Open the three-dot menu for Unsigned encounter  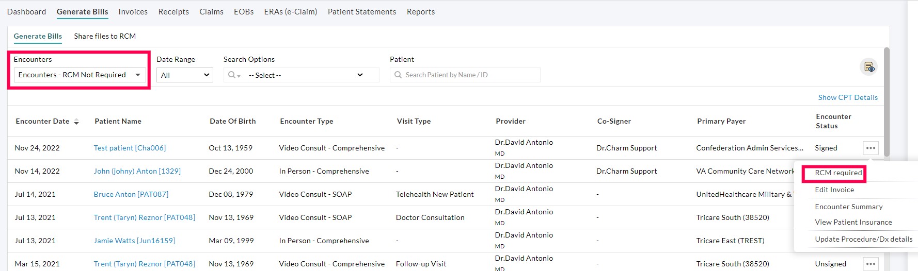pyautogui.click(x=870, y=264)
